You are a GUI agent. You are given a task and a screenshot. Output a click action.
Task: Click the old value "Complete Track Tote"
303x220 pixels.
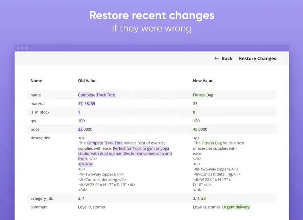point(96,95)
